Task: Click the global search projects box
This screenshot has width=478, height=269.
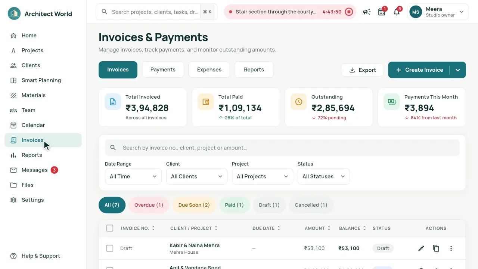Action: pos(157,12)
